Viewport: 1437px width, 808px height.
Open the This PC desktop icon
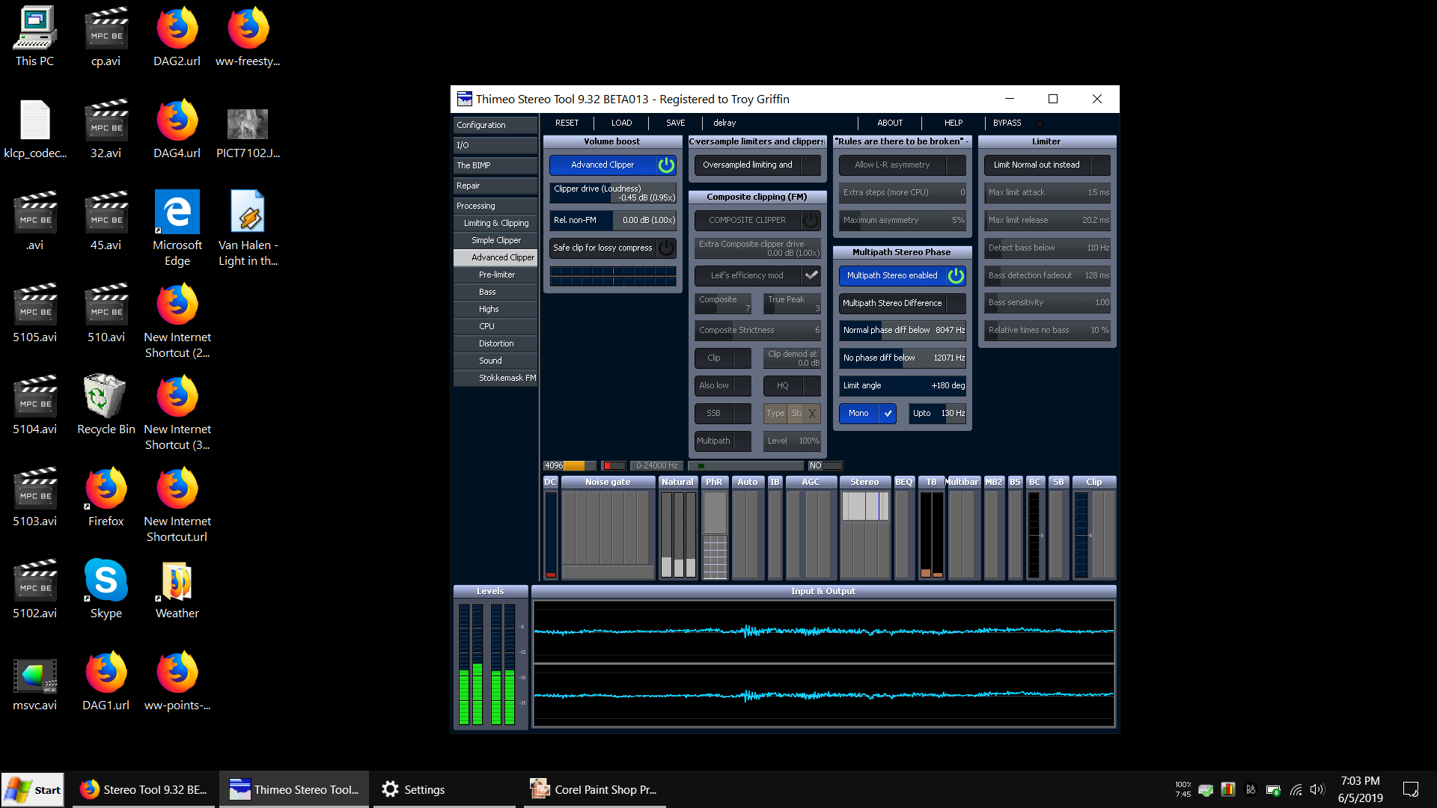[34, 37]
